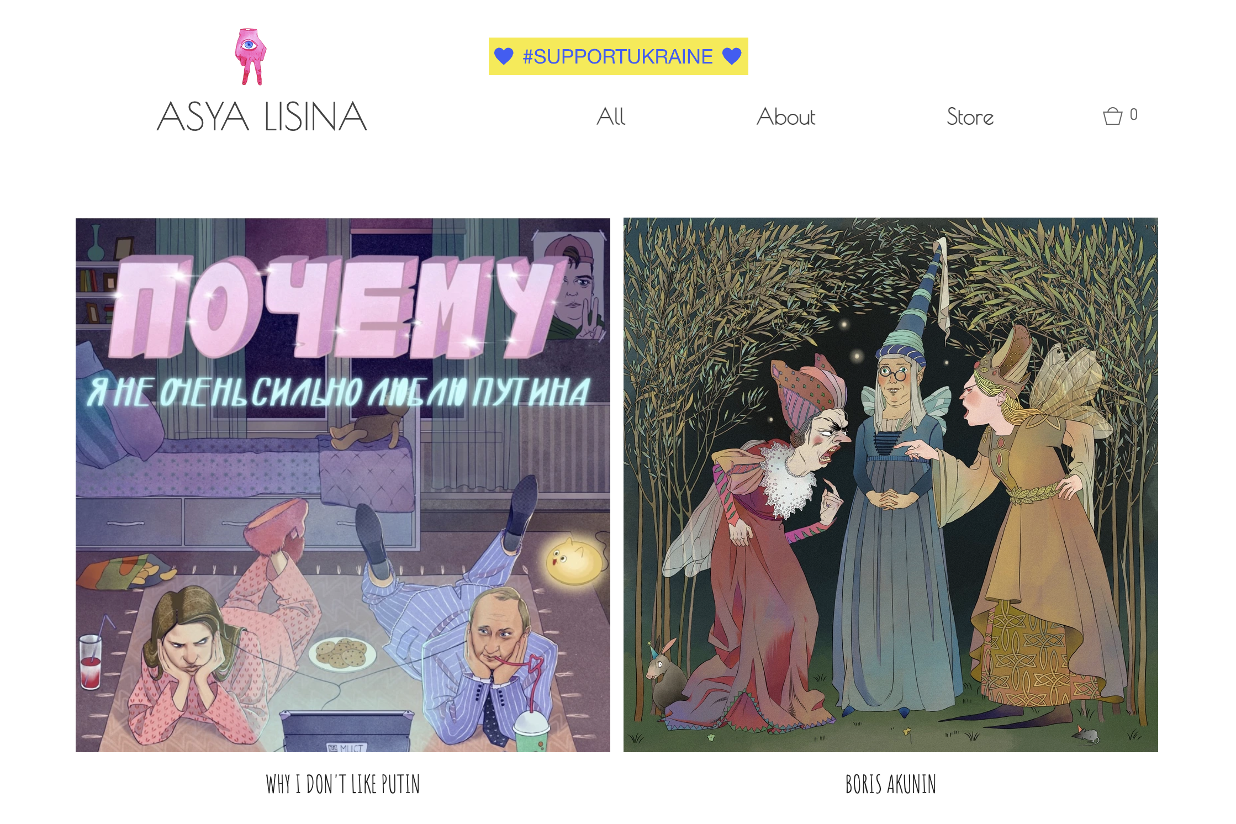The image size is (1236, 824).
Task: Open the pink ПОЧЕМУ illustration thumbnail
Action: point(343,485)
